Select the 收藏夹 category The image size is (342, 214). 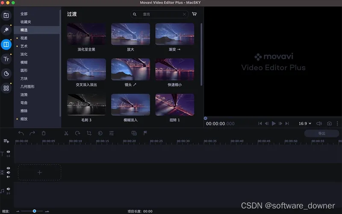tap(37, 22)
